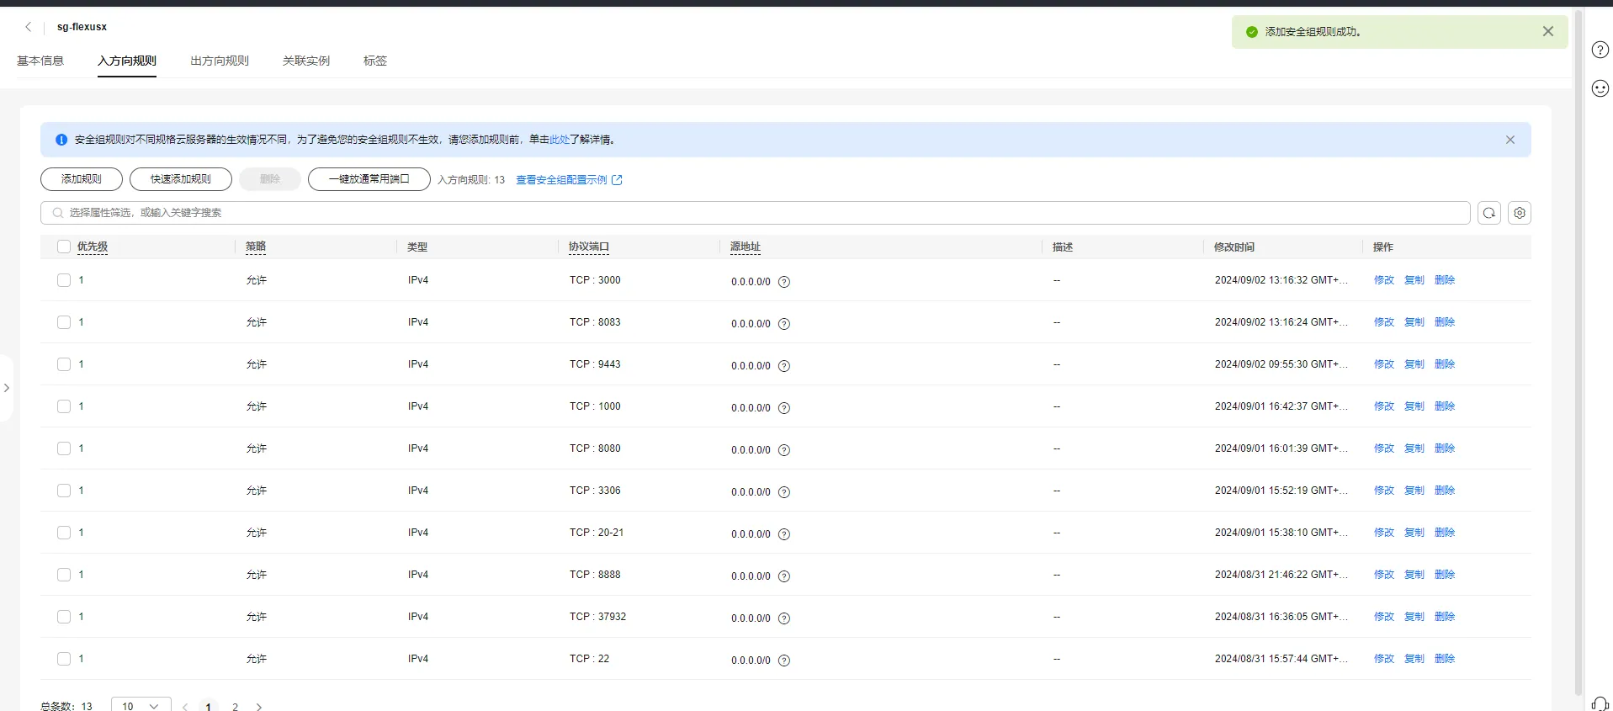This screenshot has height=711, width=1613.
Task: Click source address help icon for TCP 37932
Action: (x=783, y=618)
